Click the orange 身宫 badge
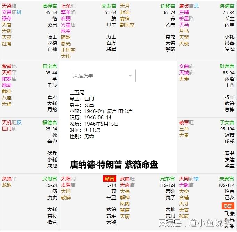Screen dimensions: 237x232 point(228,206)
